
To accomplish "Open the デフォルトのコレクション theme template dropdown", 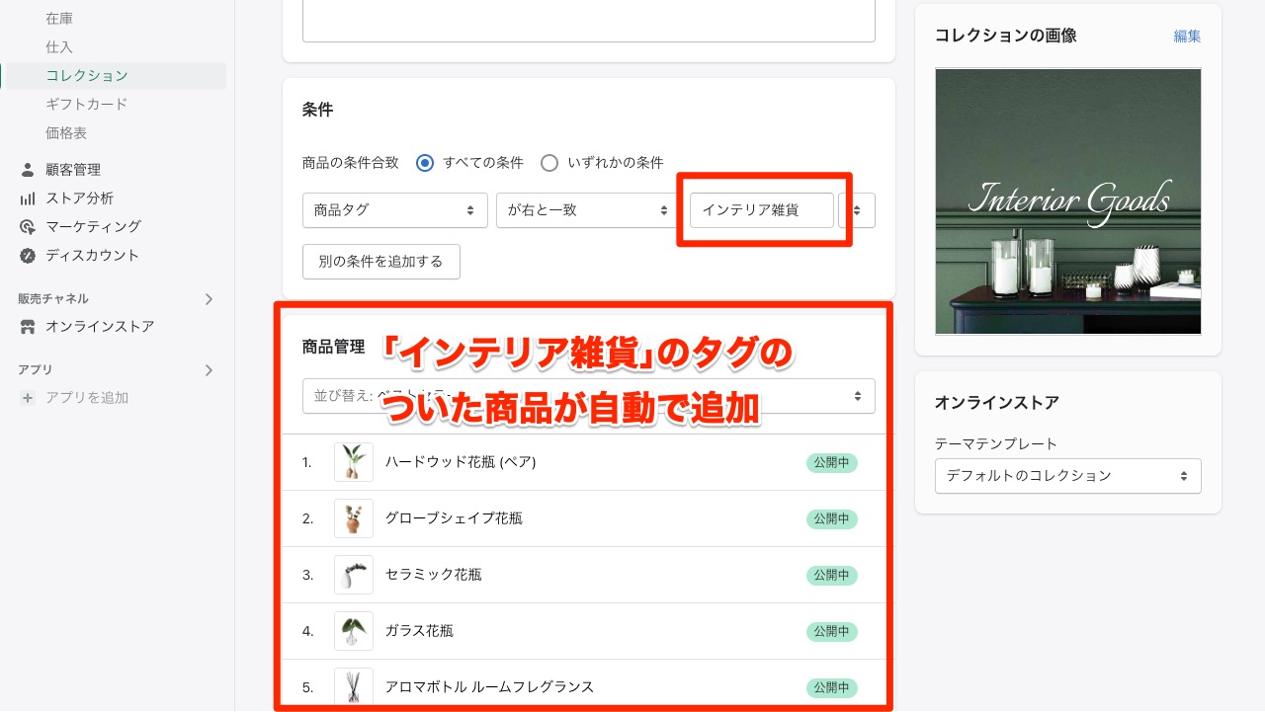I will [x=1068, y=476].
